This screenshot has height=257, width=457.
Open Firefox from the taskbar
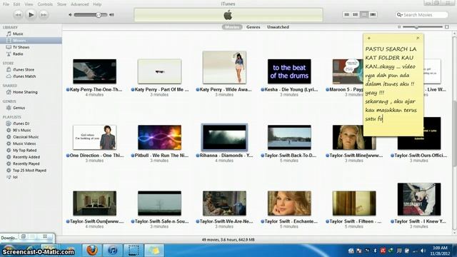(x=92, y=251)
